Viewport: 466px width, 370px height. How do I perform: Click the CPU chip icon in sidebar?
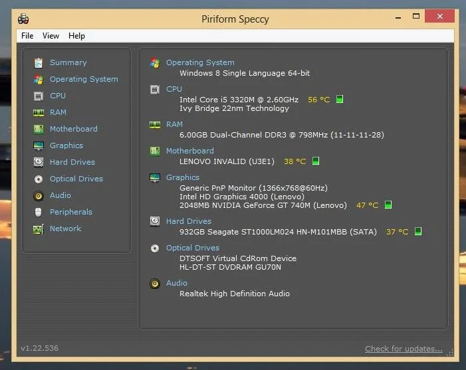[39, 96]
